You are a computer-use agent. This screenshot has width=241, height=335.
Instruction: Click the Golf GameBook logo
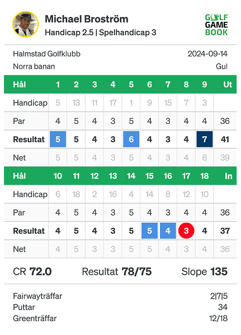(x=216, y=25)
